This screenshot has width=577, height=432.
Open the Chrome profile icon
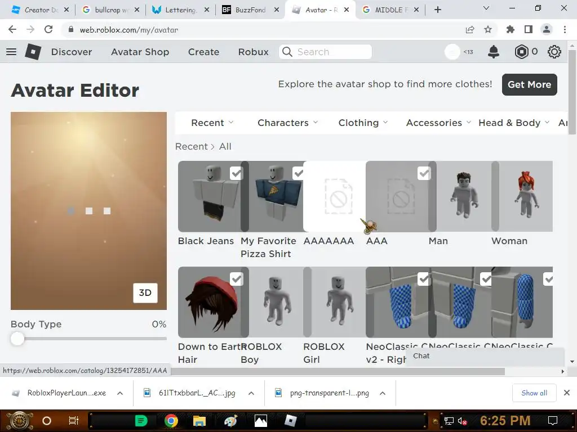coord(547,29)
